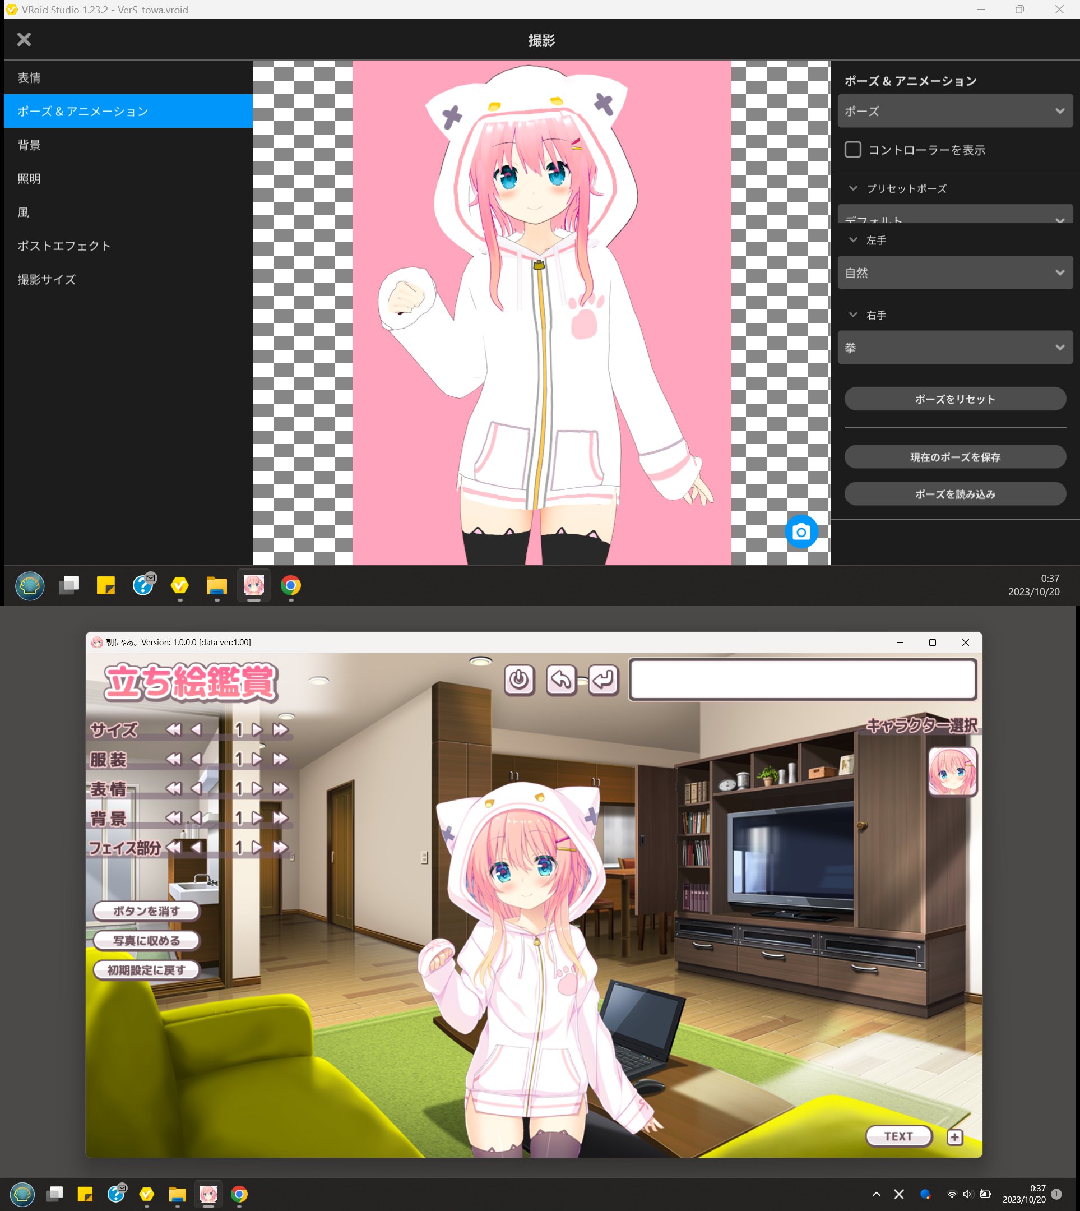This screenshot has width=1080, height=1211.
Task: Open Chrome from the bottom taskbar
Action: (239, 1194)
